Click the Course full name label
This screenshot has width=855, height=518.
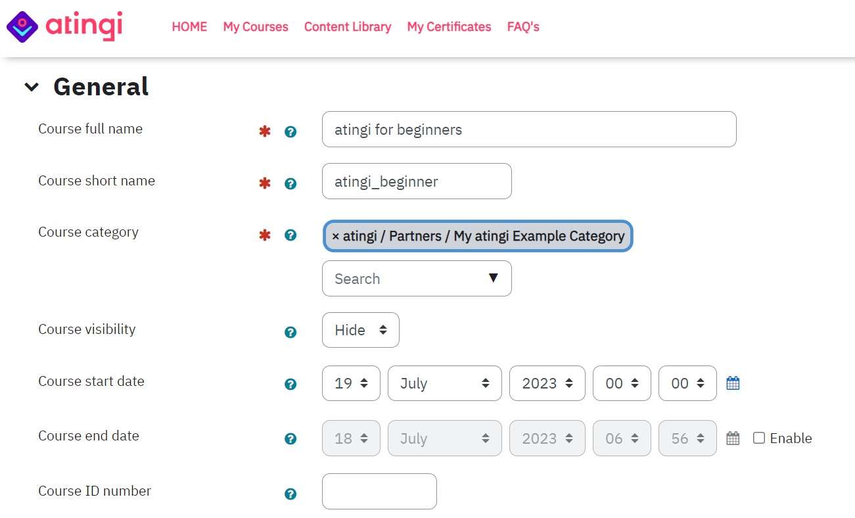[90, 129]
